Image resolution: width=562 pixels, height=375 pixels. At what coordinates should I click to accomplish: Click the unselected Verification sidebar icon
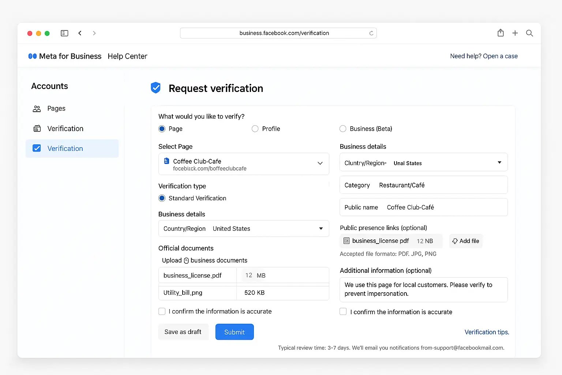[37, 129]
